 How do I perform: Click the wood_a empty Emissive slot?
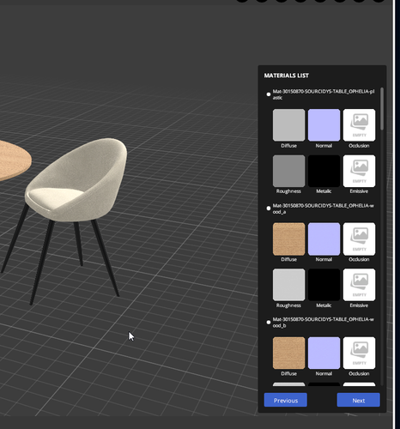pos(359,285)
